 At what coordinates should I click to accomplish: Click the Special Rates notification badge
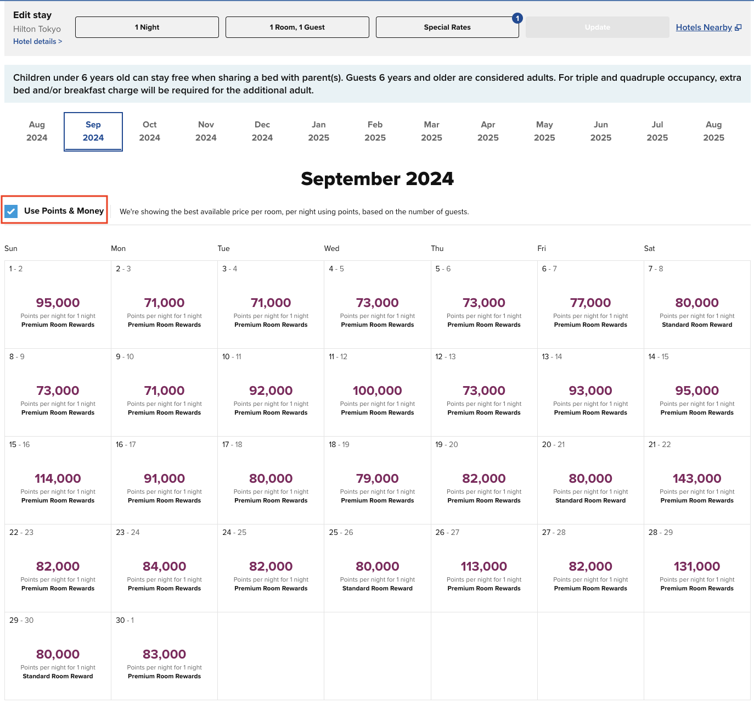coord(516,18)
